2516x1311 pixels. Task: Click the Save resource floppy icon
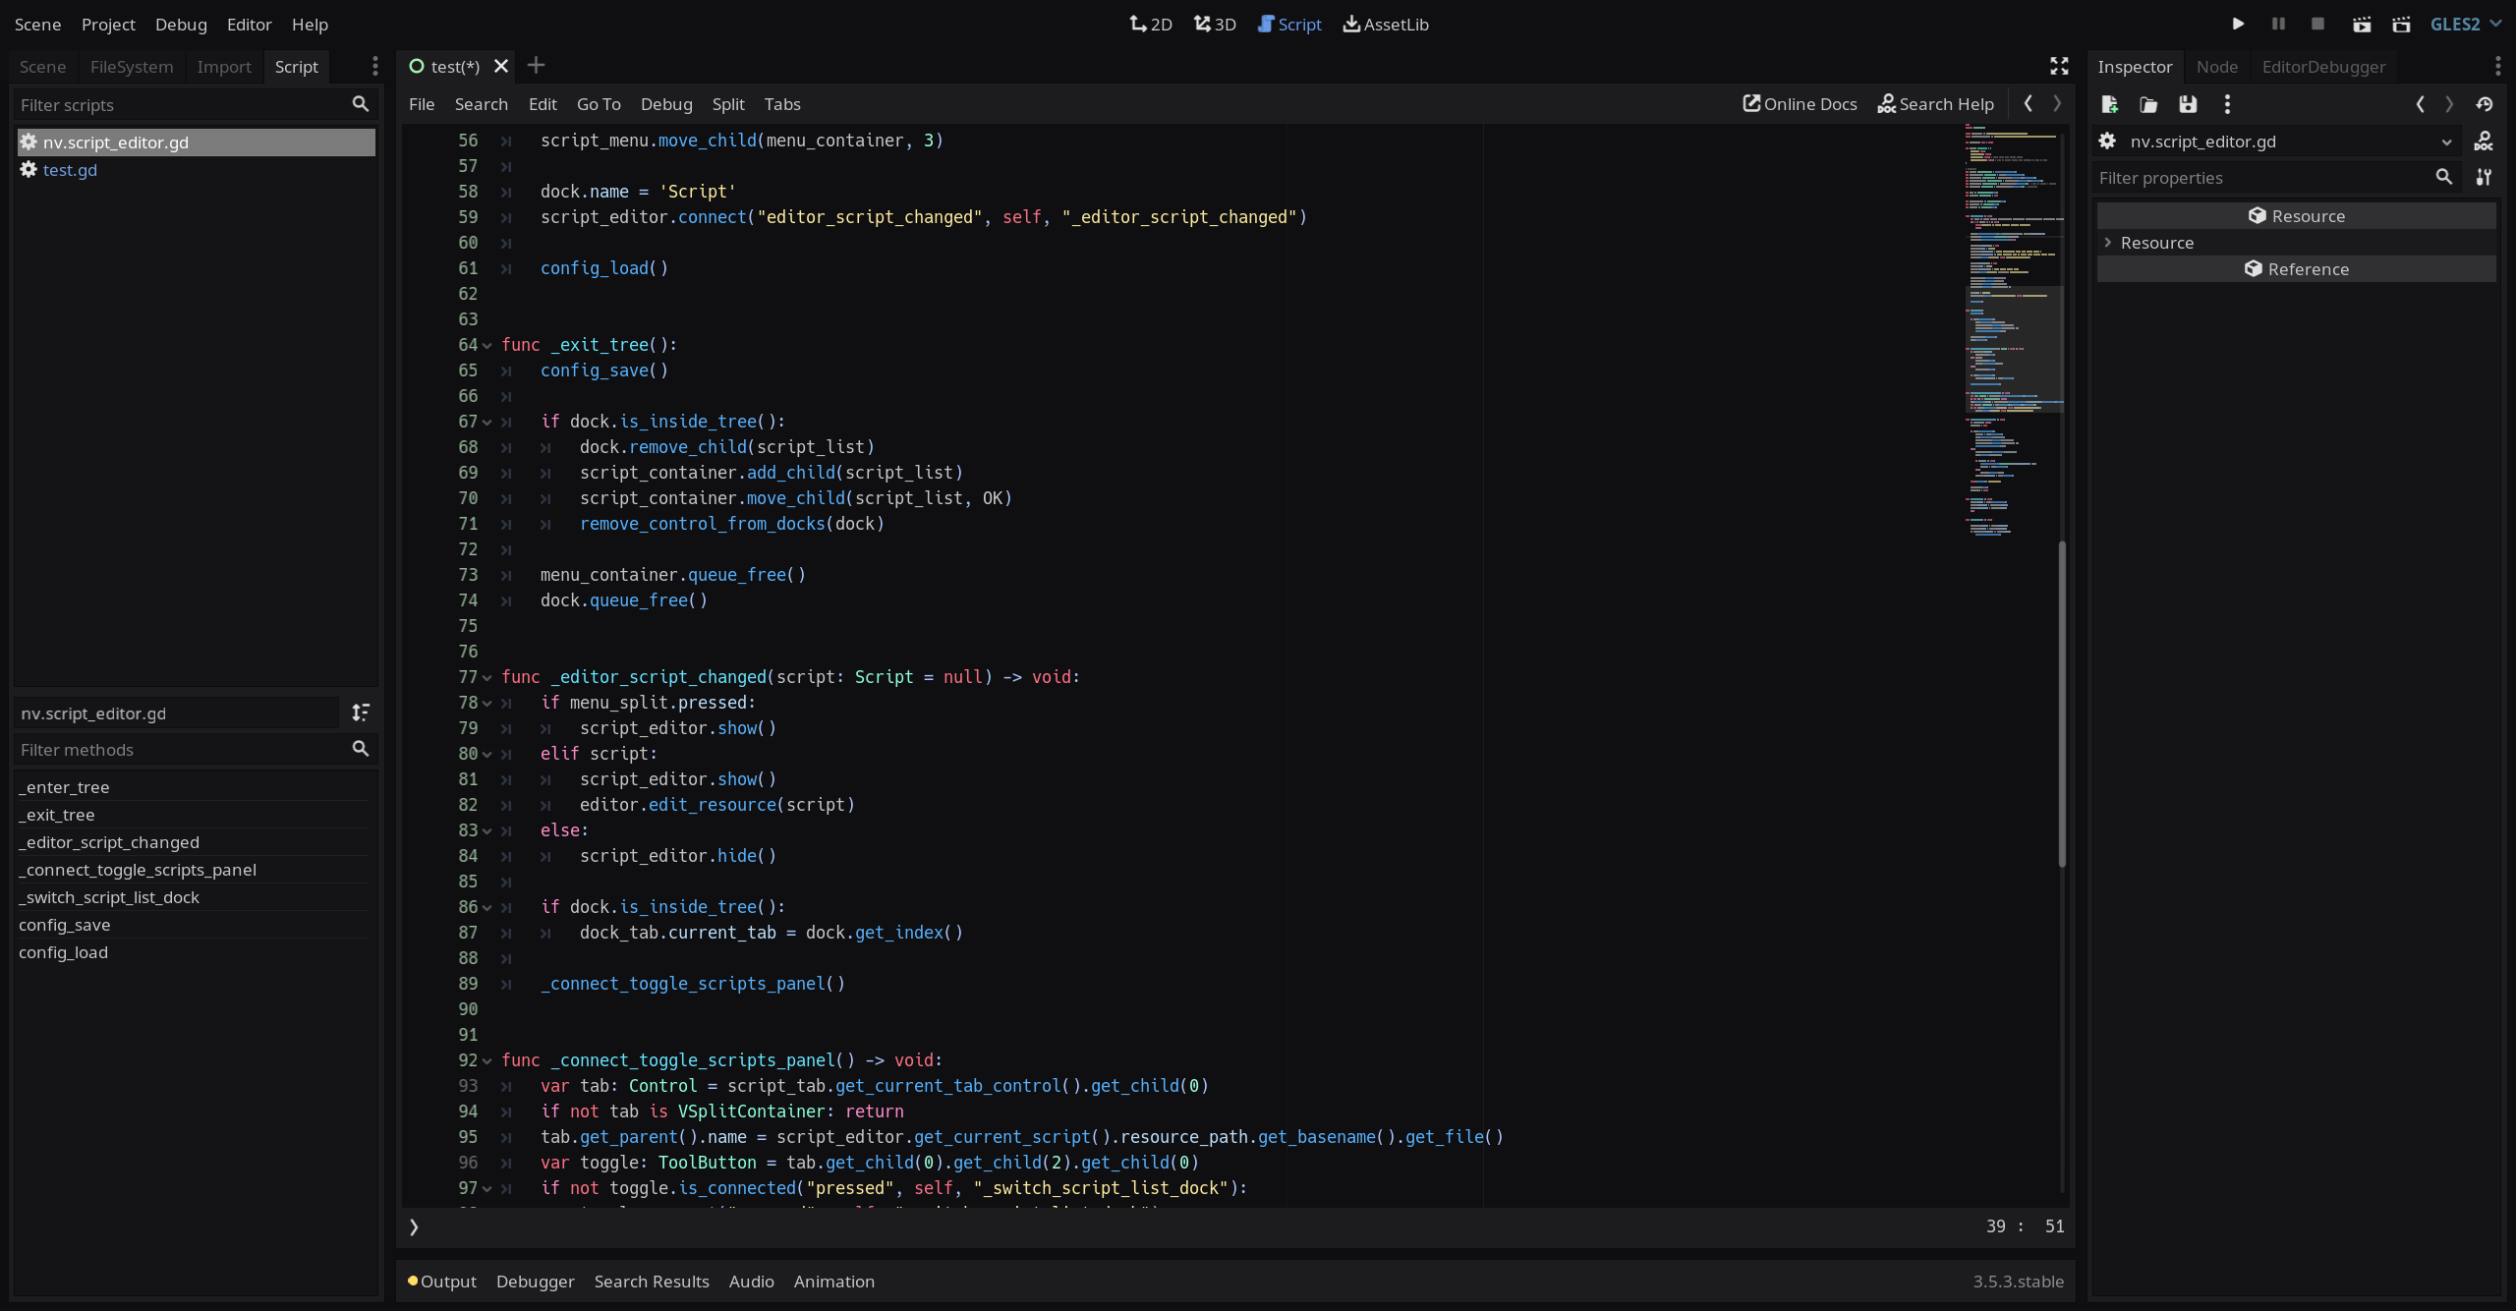(2188, 104)
